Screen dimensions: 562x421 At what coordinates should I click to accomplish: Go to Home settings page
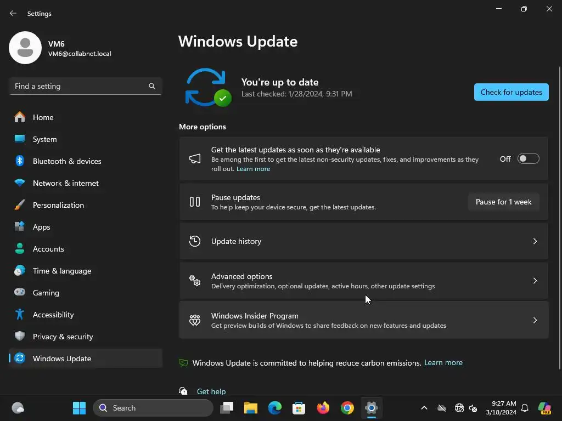tap(85, 117)
